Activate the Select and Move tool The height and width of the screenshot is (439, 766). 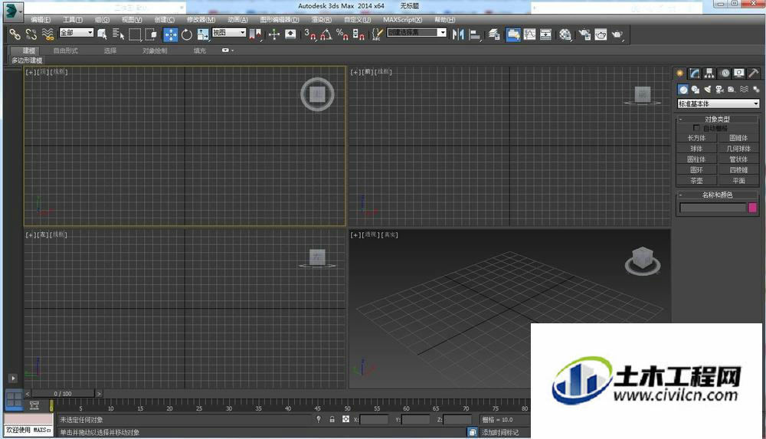tap(171, 34)
